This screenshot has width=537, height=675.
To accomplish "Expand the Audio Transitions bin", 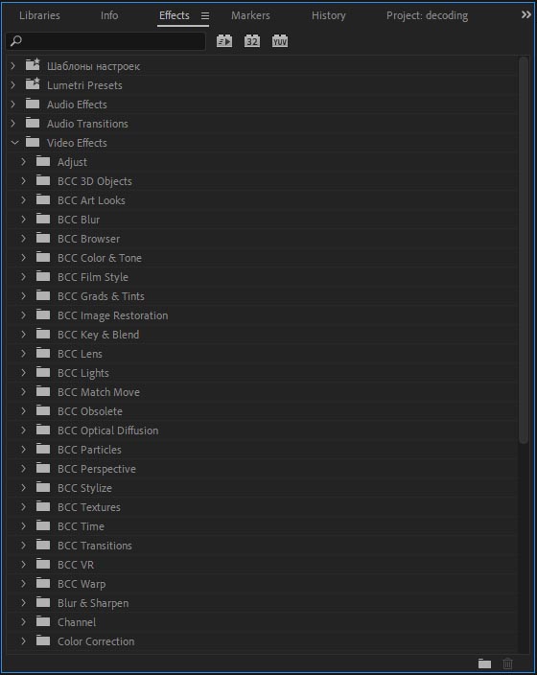I will click(x=13, y=123).
